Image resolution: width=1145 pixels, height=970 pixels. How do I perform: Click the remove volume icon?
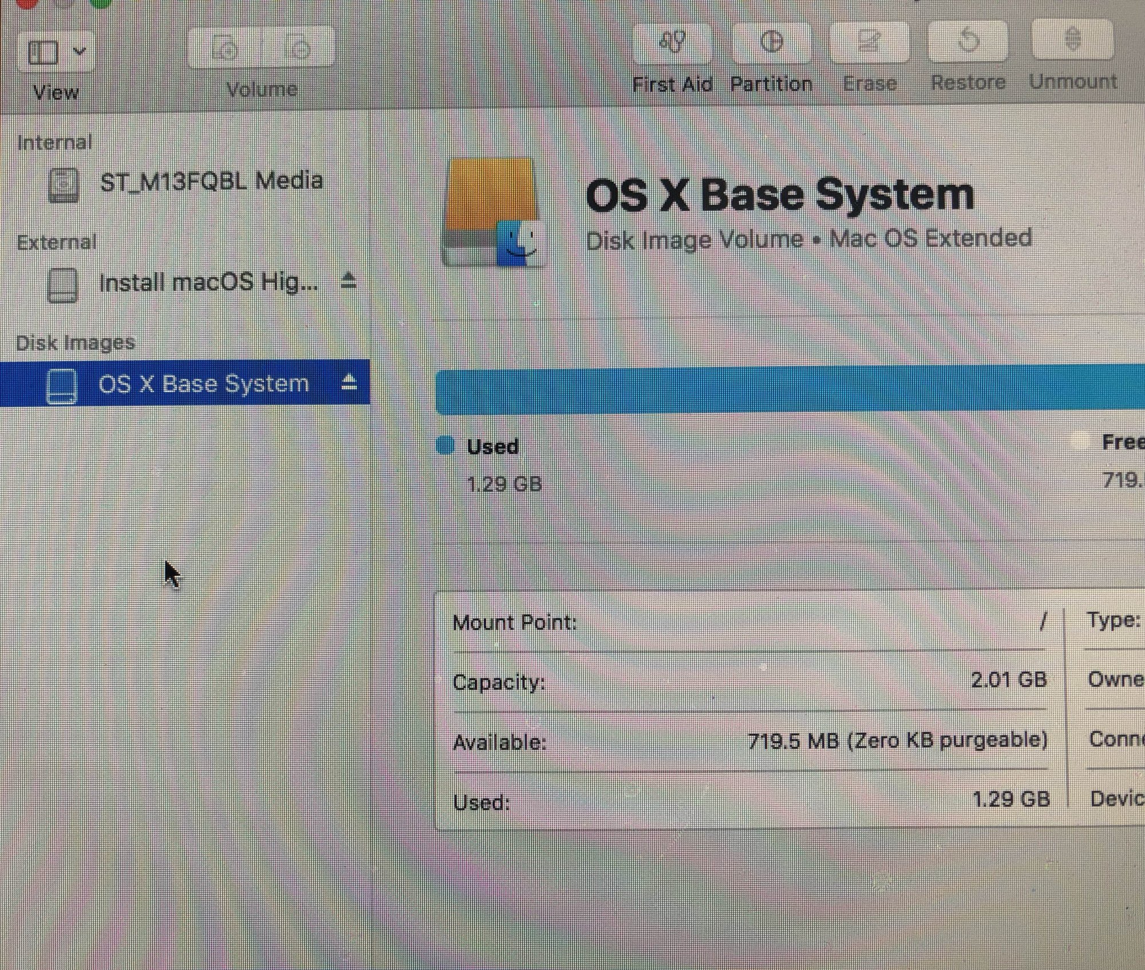click(299, 48)
